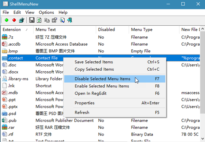Image resolution: width=205 pixels, height=142 pixels.
Task: Open Properties from the toolbar icon
Action: [x=54, y=20]
